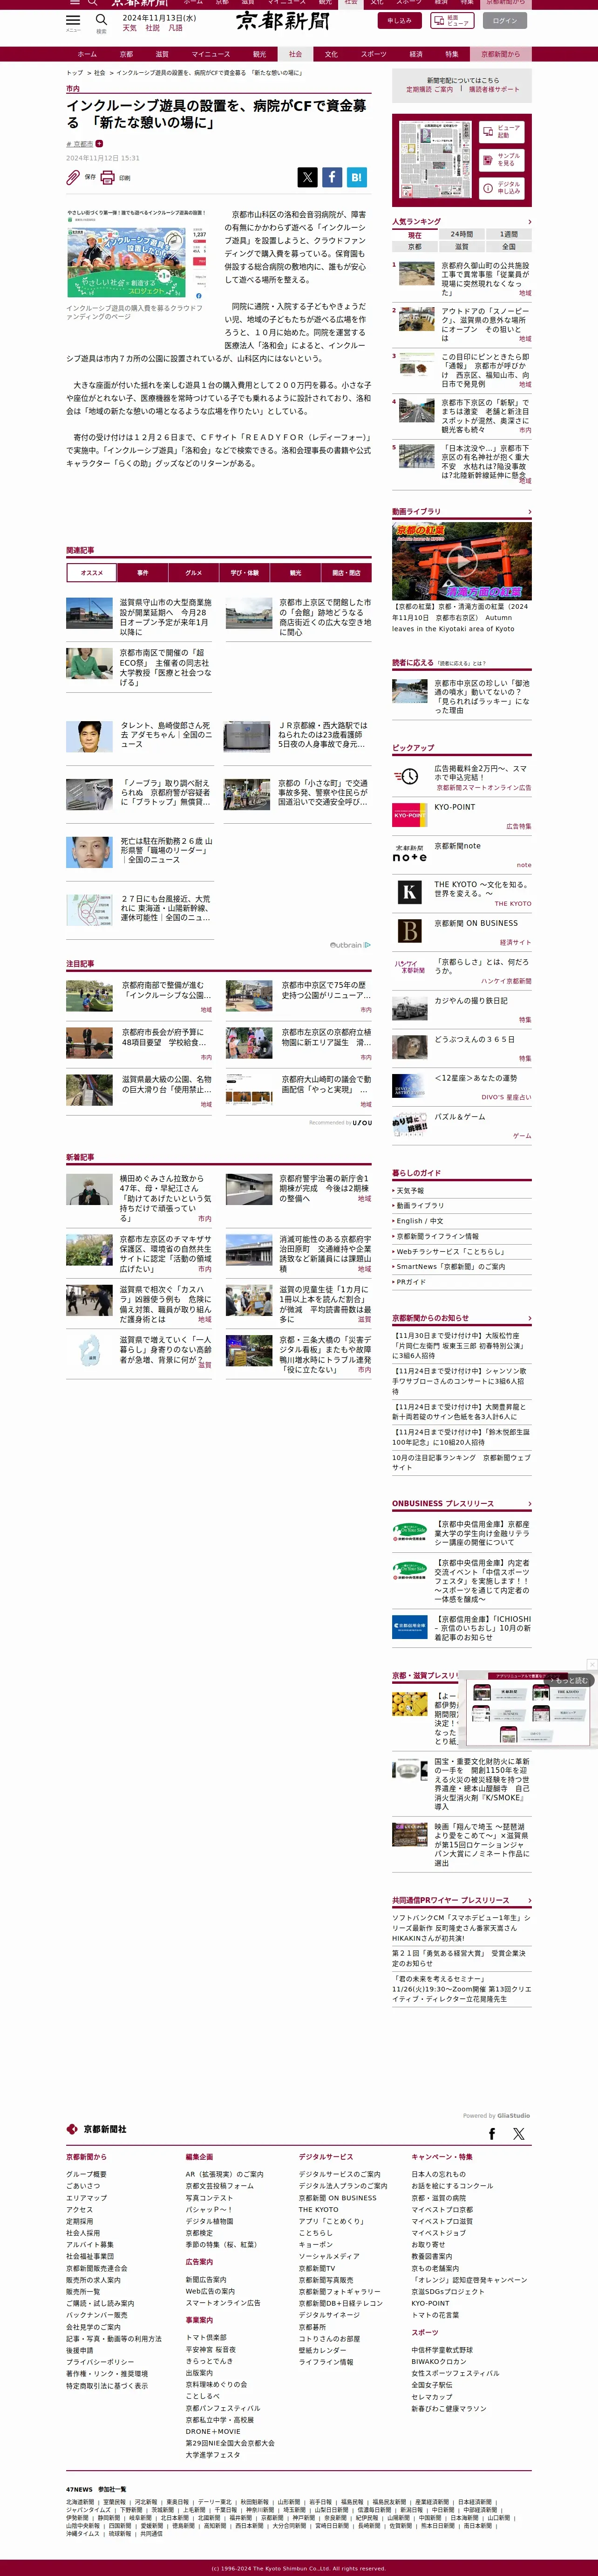
Task: Open the 横田めぐみさん拉致から47年 article
Action: [x=139, y=1198]
